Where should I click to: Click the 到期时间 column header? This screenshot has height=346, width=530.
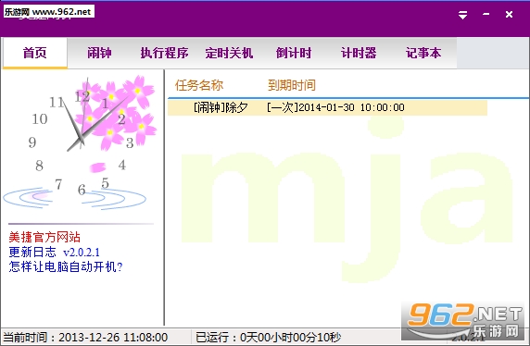coord(292,85)
